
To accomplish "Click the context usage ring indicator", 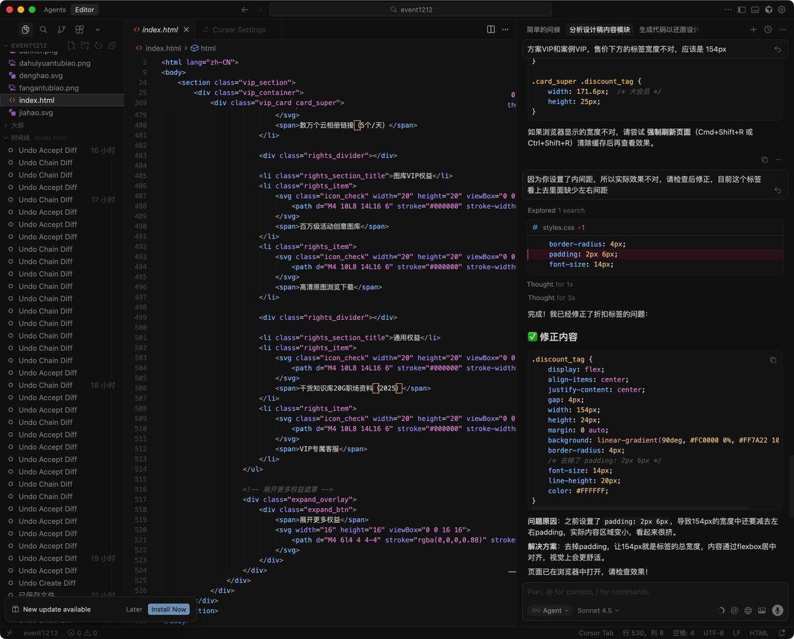I will [x=721, y=611].
